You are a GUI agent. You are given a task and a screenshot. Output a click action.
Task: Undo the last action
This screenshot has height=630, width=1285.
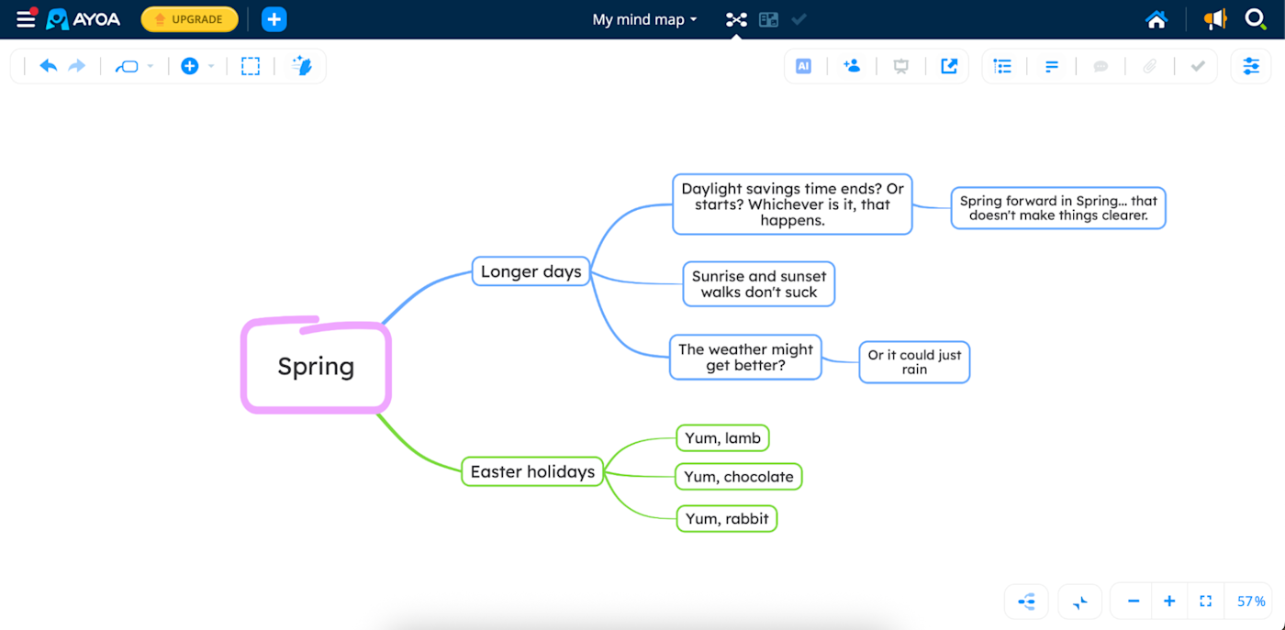coord(49,66)
